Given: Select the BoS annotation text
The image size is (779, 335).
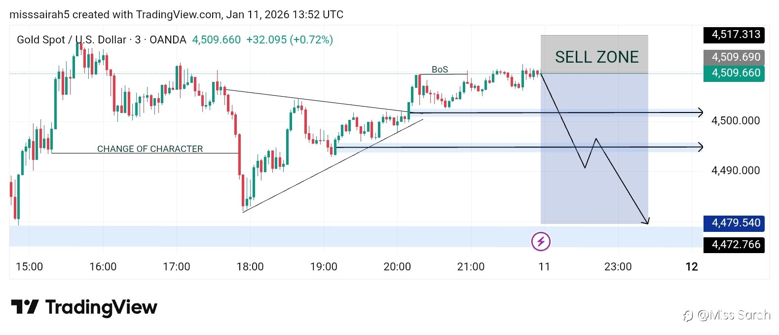Looking at the screenshot, I should (x=440, y=70).
